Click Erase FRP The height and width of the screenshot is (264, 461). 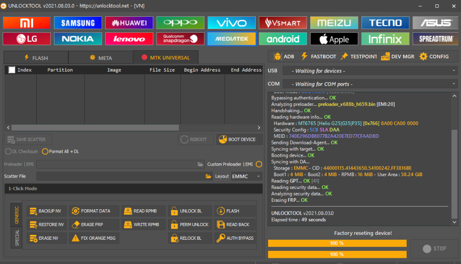tap(94, 224)
